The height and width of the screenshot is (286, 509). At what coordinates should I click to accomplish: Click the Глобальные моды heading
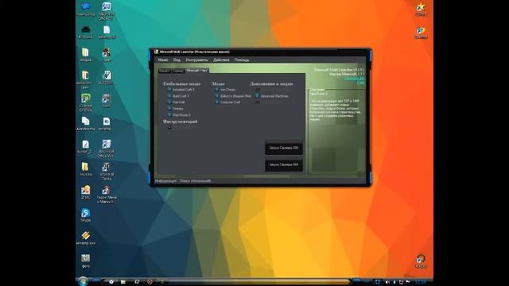[181, 83]
